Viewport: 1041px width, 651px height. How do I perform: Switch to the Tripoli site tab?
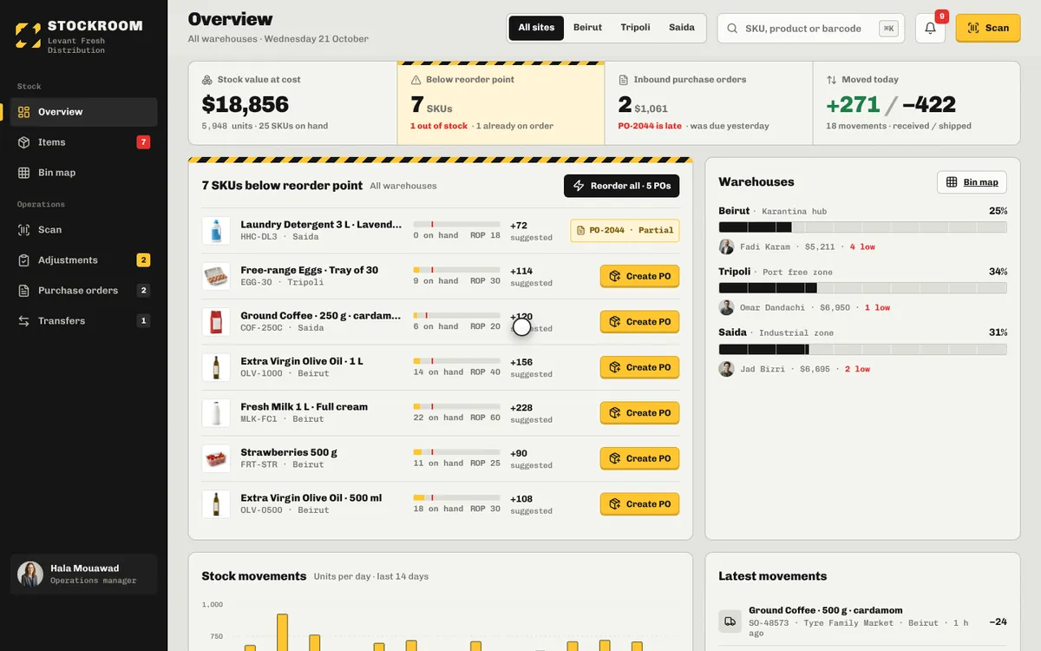click(635, 28)
